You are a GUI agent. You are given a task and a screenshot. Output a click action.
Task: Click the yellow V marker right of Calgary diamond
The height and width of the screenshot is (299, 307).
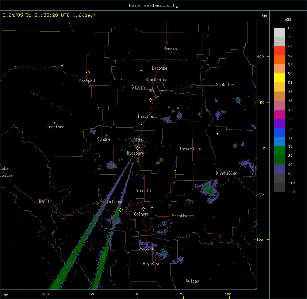152,207
